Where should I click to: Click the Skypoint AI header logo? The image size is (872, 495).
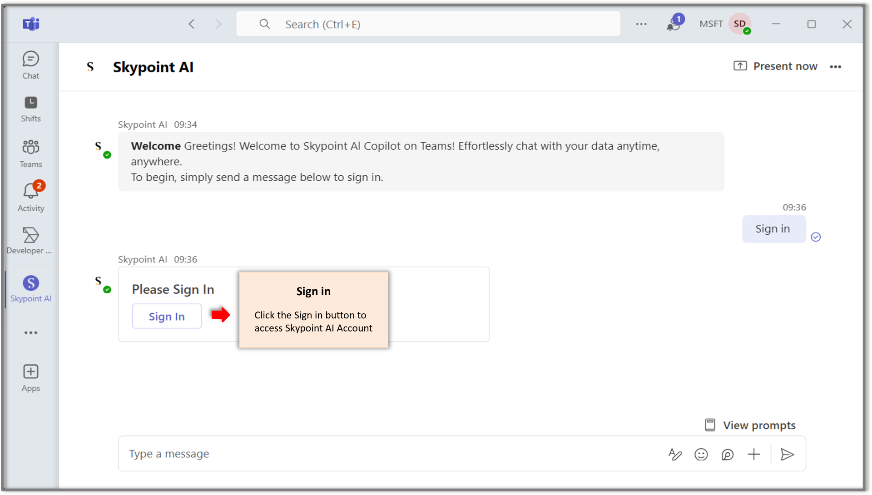[90, 67]
